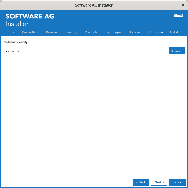Click Browse to choose a license file
Image resolution: width=188 pixels, height=188 pixels.
pyautogui.click(x=177, y=51)
